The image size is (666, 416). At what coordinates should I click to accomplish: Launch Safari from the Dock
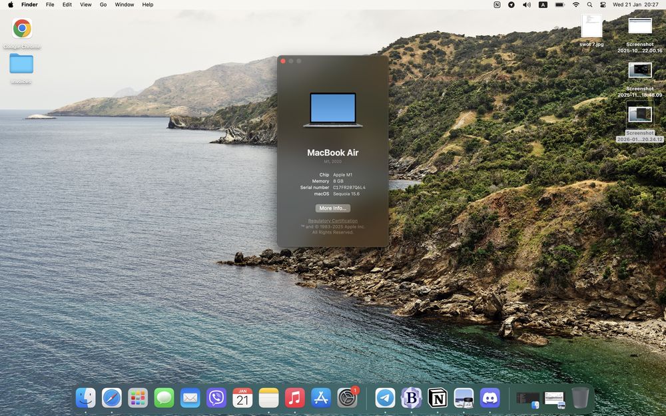112,398
